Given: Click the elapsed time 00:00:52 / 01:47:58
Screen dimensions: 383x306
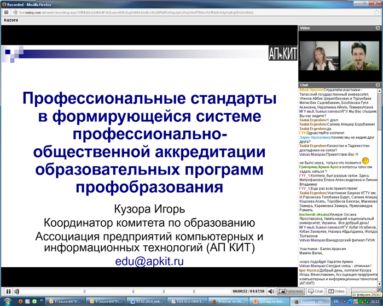Looking at the screenshot, I should coord(248,291).
